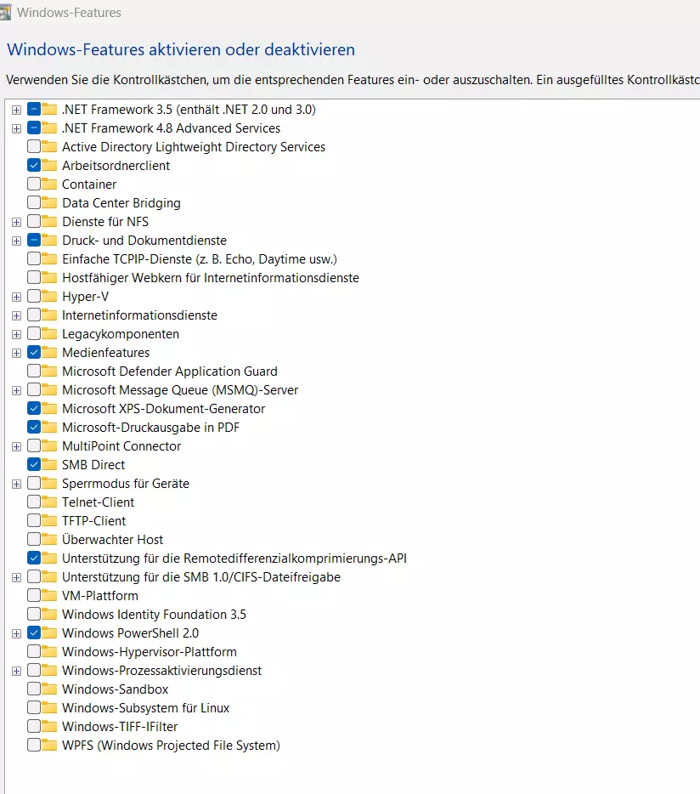
Task: Expand Druck- und Dokumentdienste node
Action: pyautogui.click(x=16, y=241)
